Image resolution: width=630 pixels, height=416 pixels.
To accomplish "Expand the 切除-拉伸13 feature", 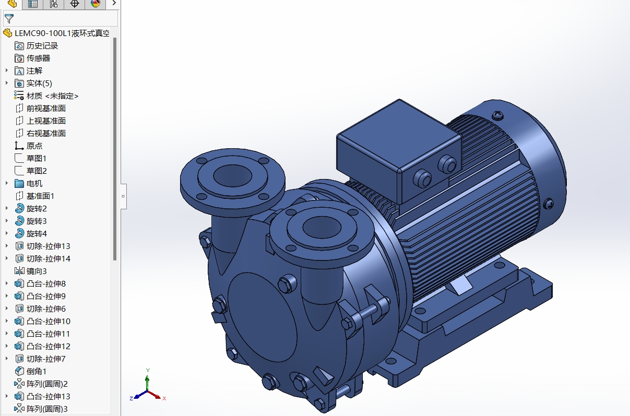I will click(7, 246).
